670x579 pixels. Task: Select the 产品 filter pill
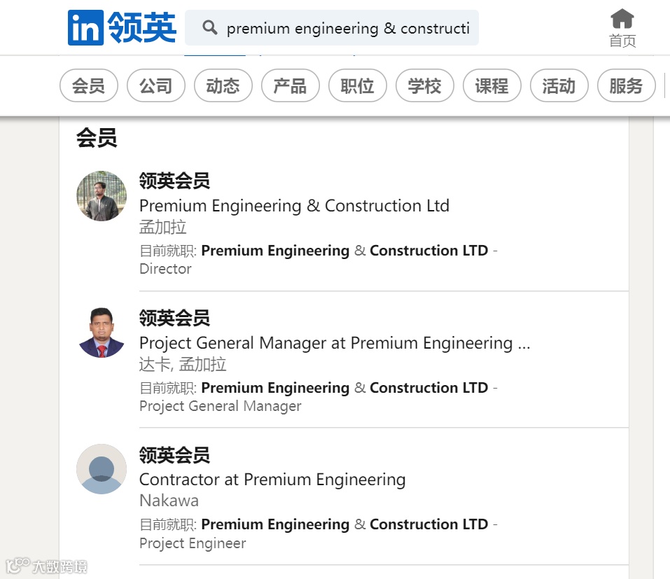click(290, 86)
